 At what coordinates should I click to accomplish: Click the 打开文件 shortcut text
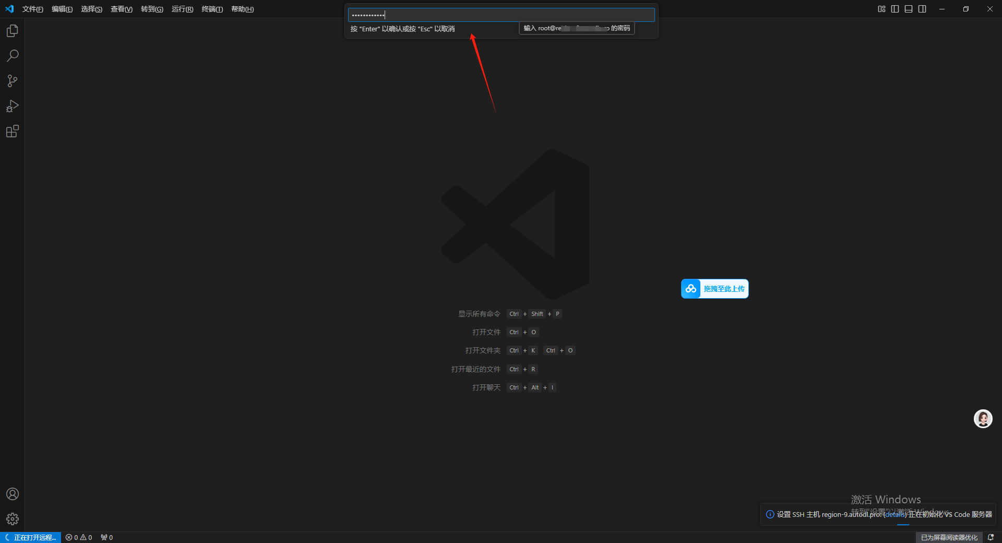tap(486, 332)
